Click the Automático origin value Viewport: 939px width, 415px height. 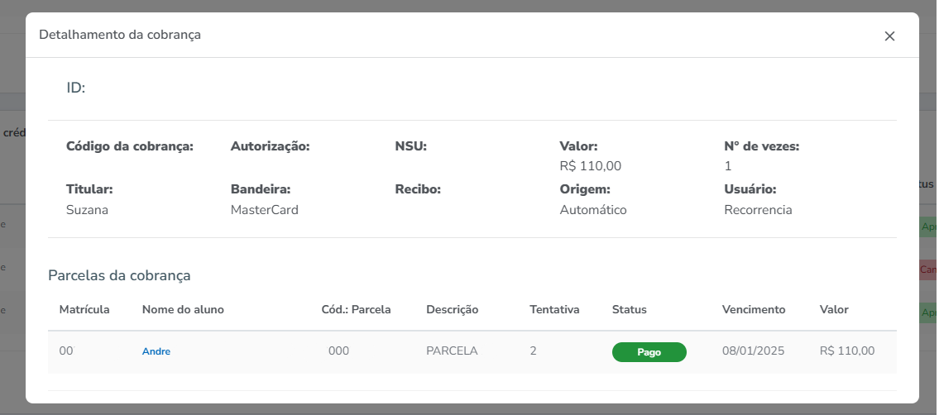(x=593, y=210)
